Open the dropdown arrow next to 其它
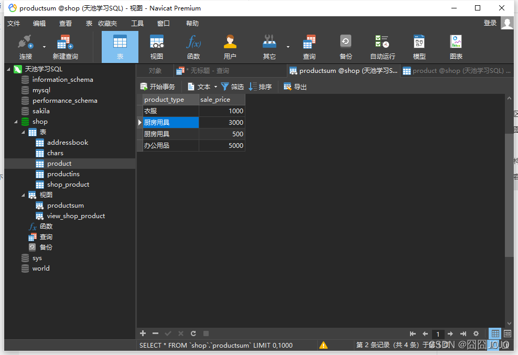The height and width of the screenshot is (355, 518). 288,47
